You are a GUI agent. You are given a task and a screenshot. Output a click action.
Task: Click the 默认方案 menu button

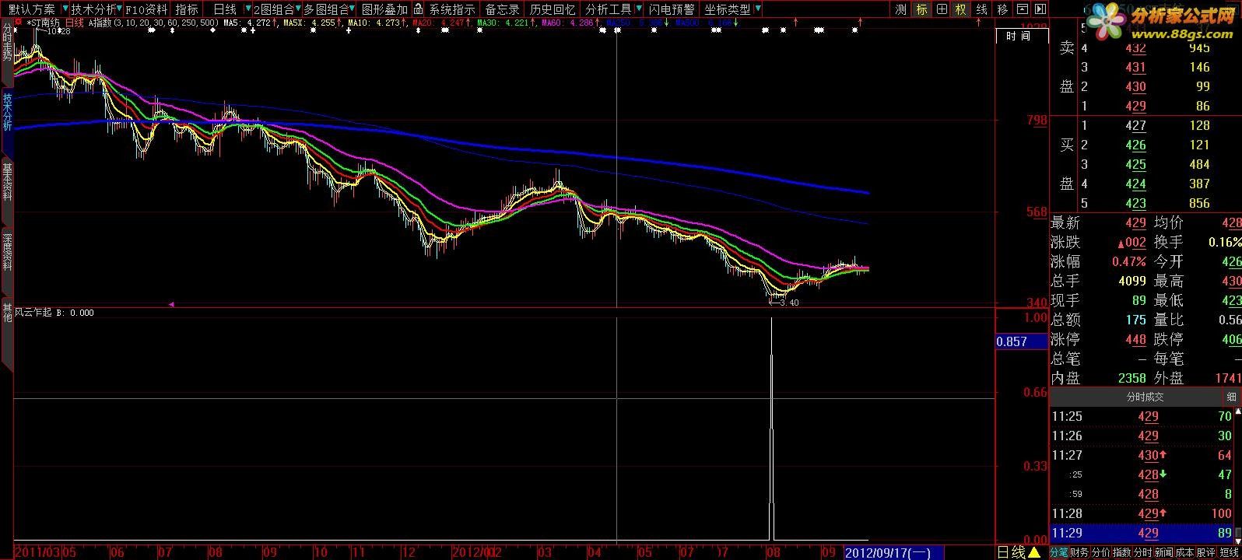click(32, 9)
